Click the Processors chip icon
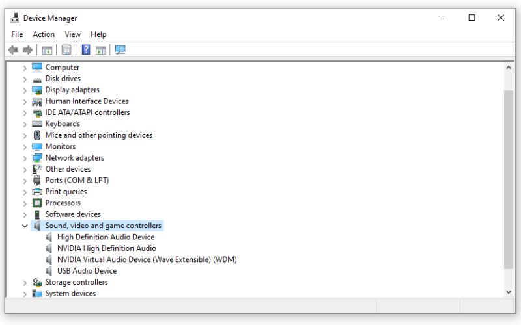The width and height of the screenshot is (521, 325). (x=37, y=203)
